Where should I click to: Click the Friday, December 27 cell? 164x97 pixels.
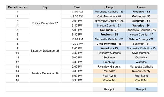click(x=45, y=23)
